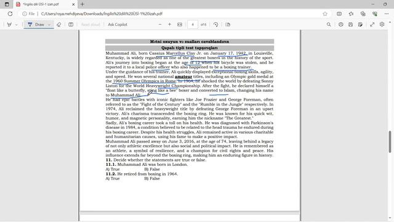The height and width of the screenshot is (222, 394).
Task: Click the page number field
Action: [x=193, y=25]
